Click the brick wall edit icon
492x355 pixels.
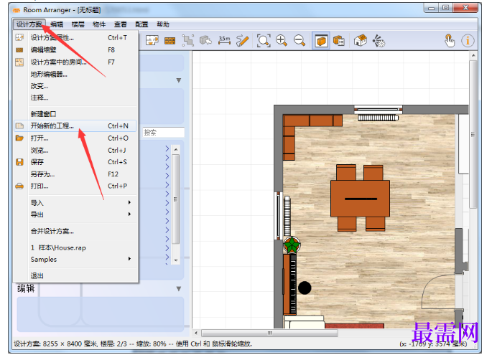[x=170, y=41]
